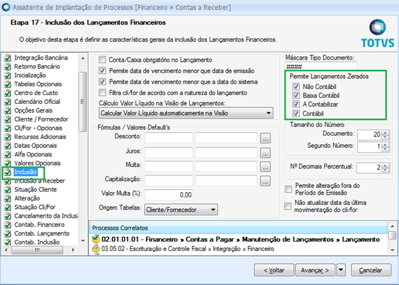Click the check icon beside Recursos Adicionais

[7, 137]
